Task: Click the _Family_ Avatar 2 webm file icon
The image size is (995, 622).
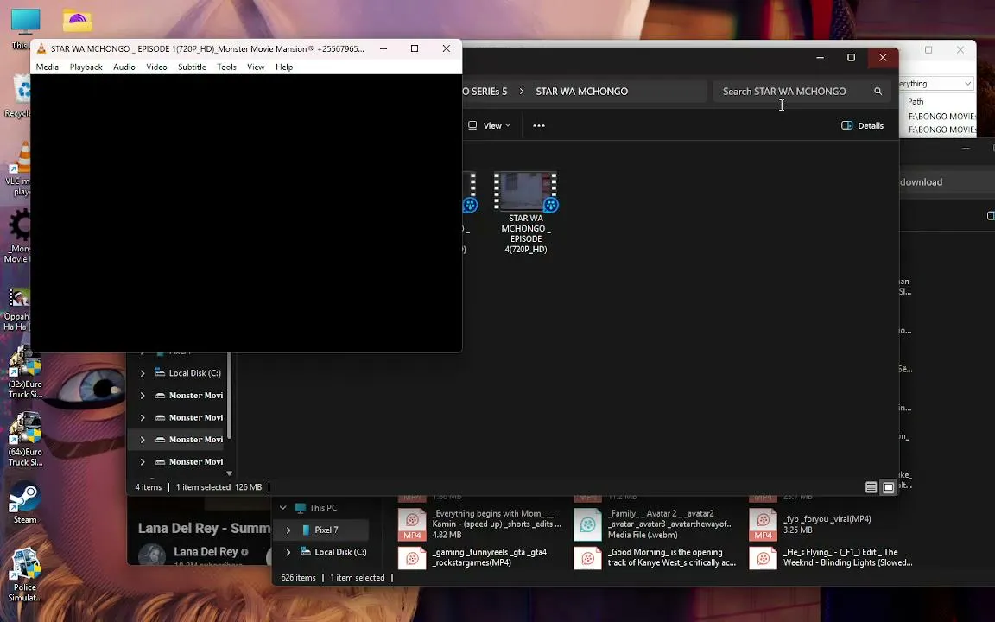Action: tap(587, 524)
